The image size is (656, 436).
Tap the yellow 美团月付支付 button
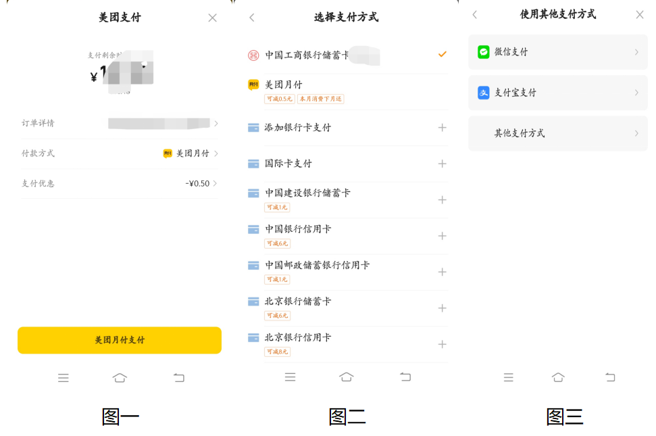coord(119,340)
